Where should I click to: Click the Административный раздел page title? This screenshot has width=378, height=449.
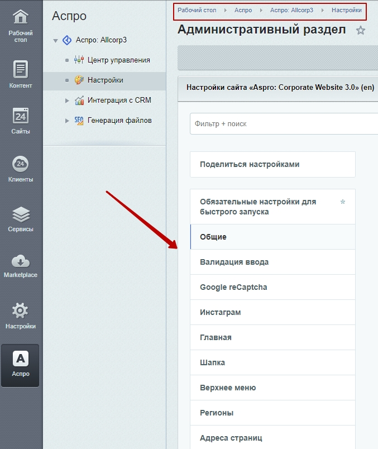point(261,30)
